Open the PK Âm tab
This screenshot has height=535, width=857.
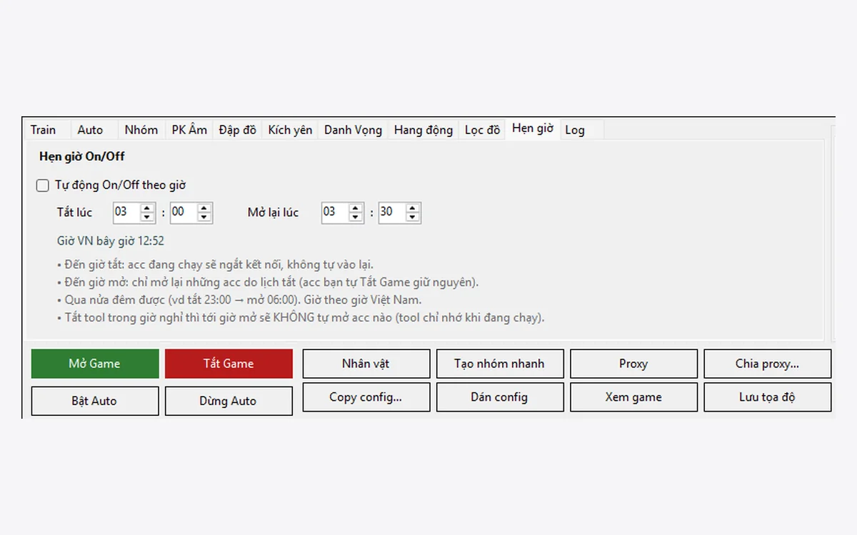tap(189, 130)
